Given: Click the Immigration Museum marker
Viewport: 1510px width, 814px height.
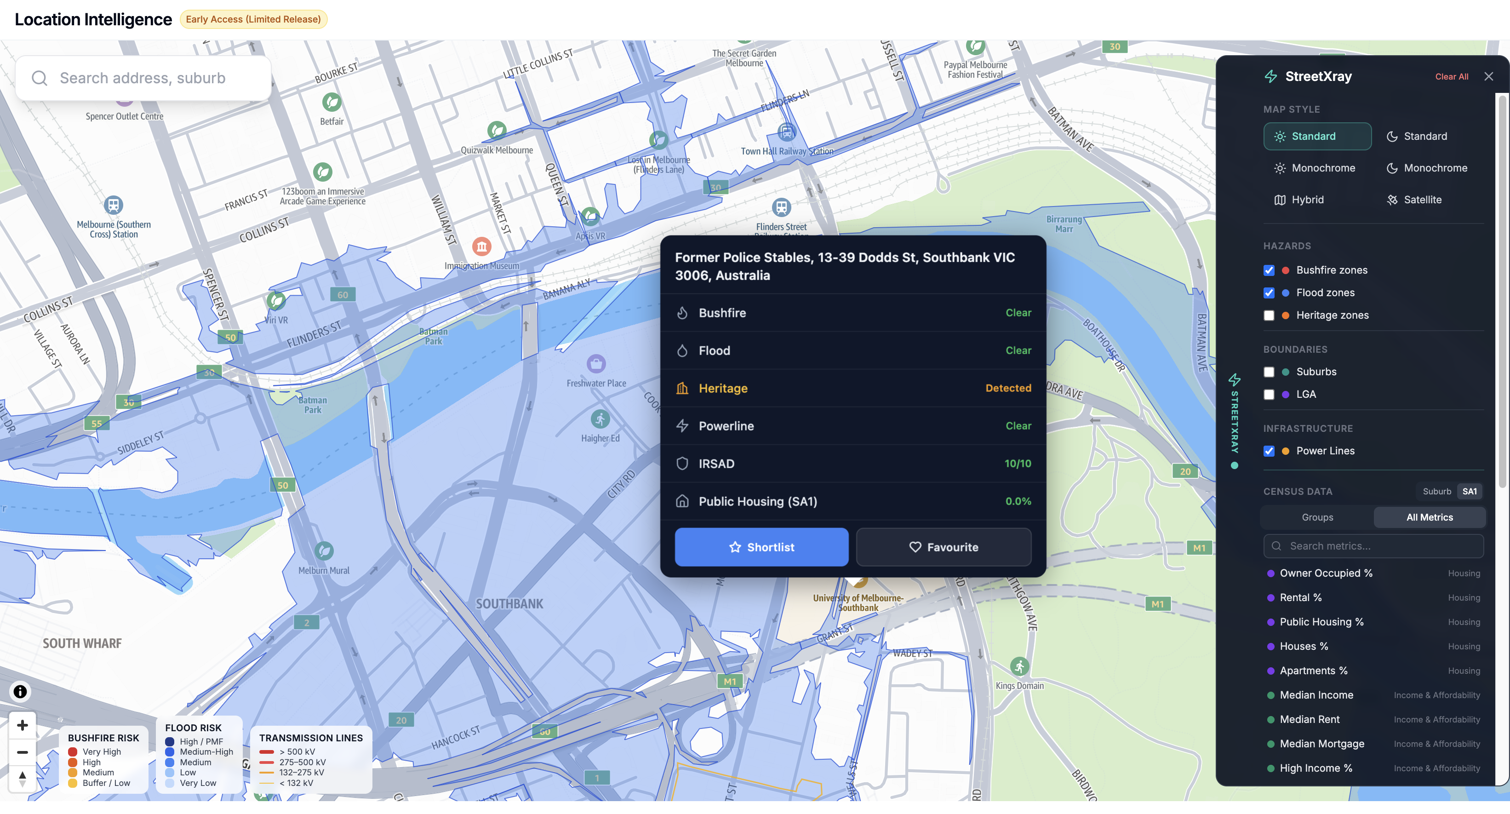Looking at the screenshot, I should point(482,246).
